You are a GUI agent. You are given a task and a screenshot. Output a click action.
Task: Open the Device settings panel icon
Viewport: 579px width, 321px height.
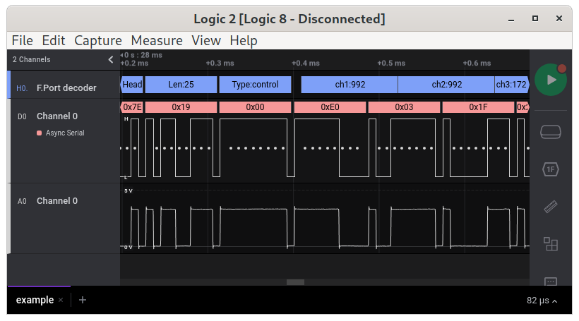(551, 132)
